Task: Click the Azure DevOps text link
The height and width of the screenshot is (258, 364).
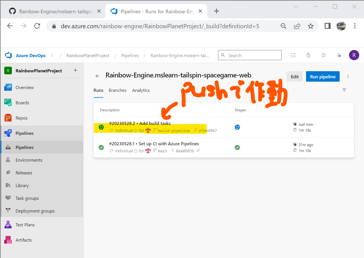Action: point(31,56)
